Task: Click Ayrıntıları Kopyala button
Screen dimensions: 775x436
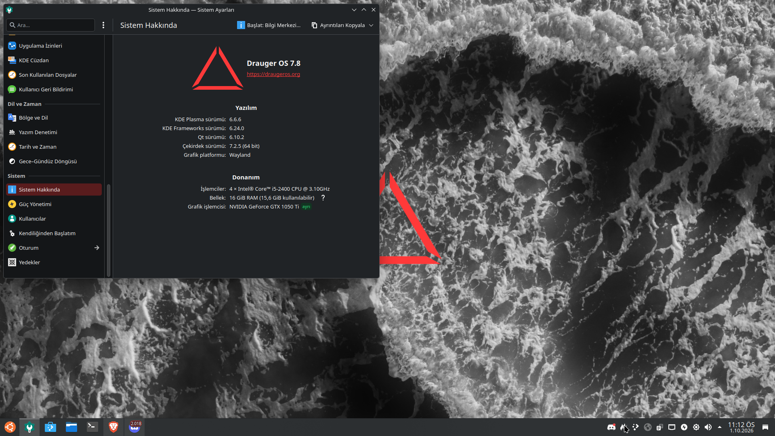Action: click(338, 25)
